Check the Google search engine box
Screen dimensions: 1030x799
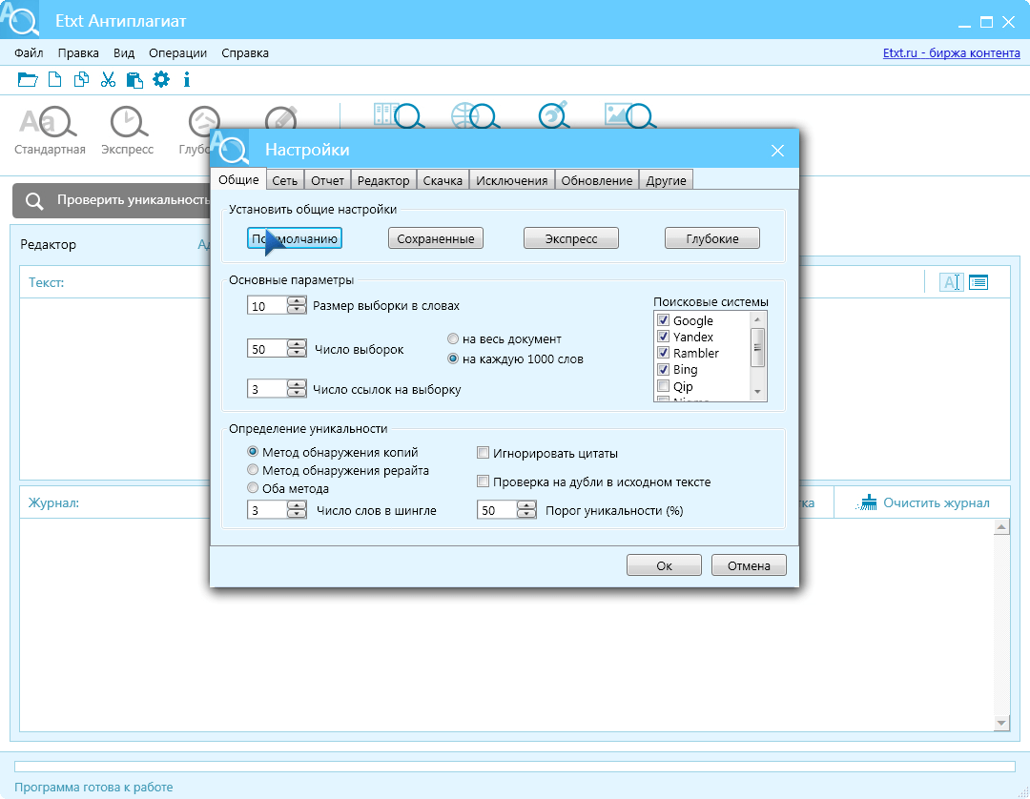tap(664, 320)
